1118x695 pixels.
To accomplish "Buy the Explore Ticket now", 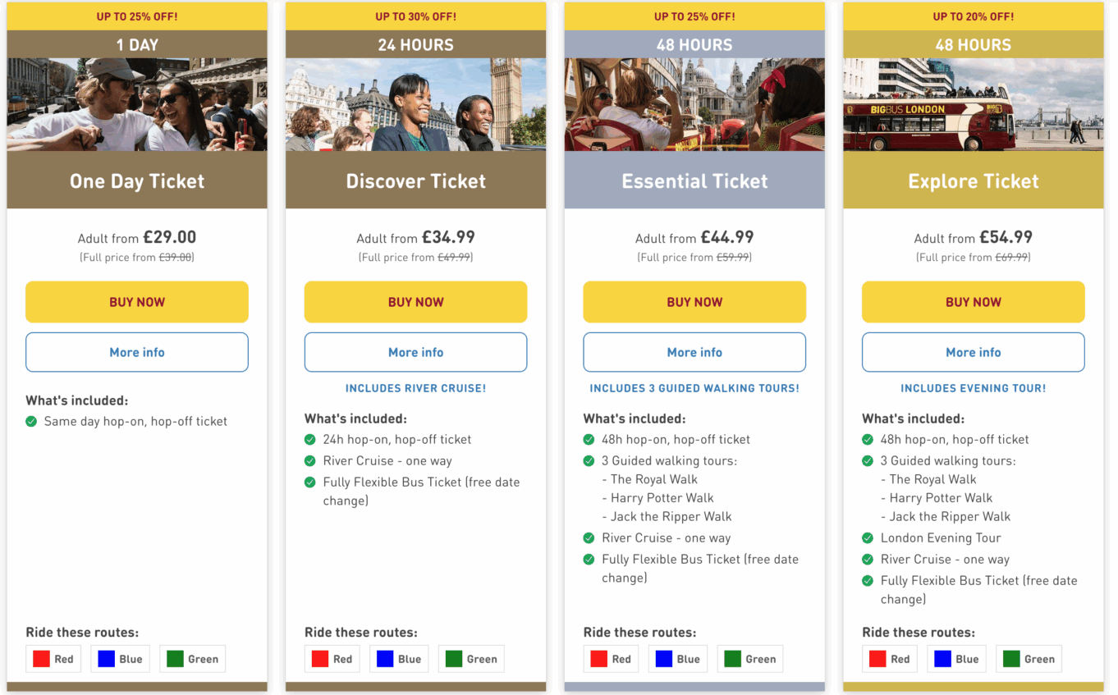I will click(x=973, y=302).
